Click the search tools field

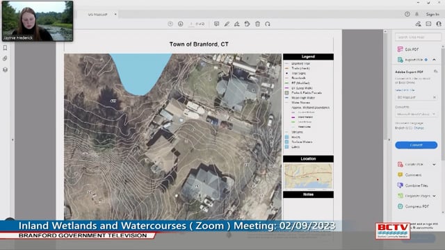click(418, 37)
